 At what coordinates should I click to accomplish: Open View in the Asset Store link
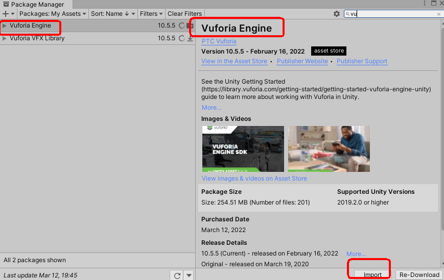tap(234, 61)
